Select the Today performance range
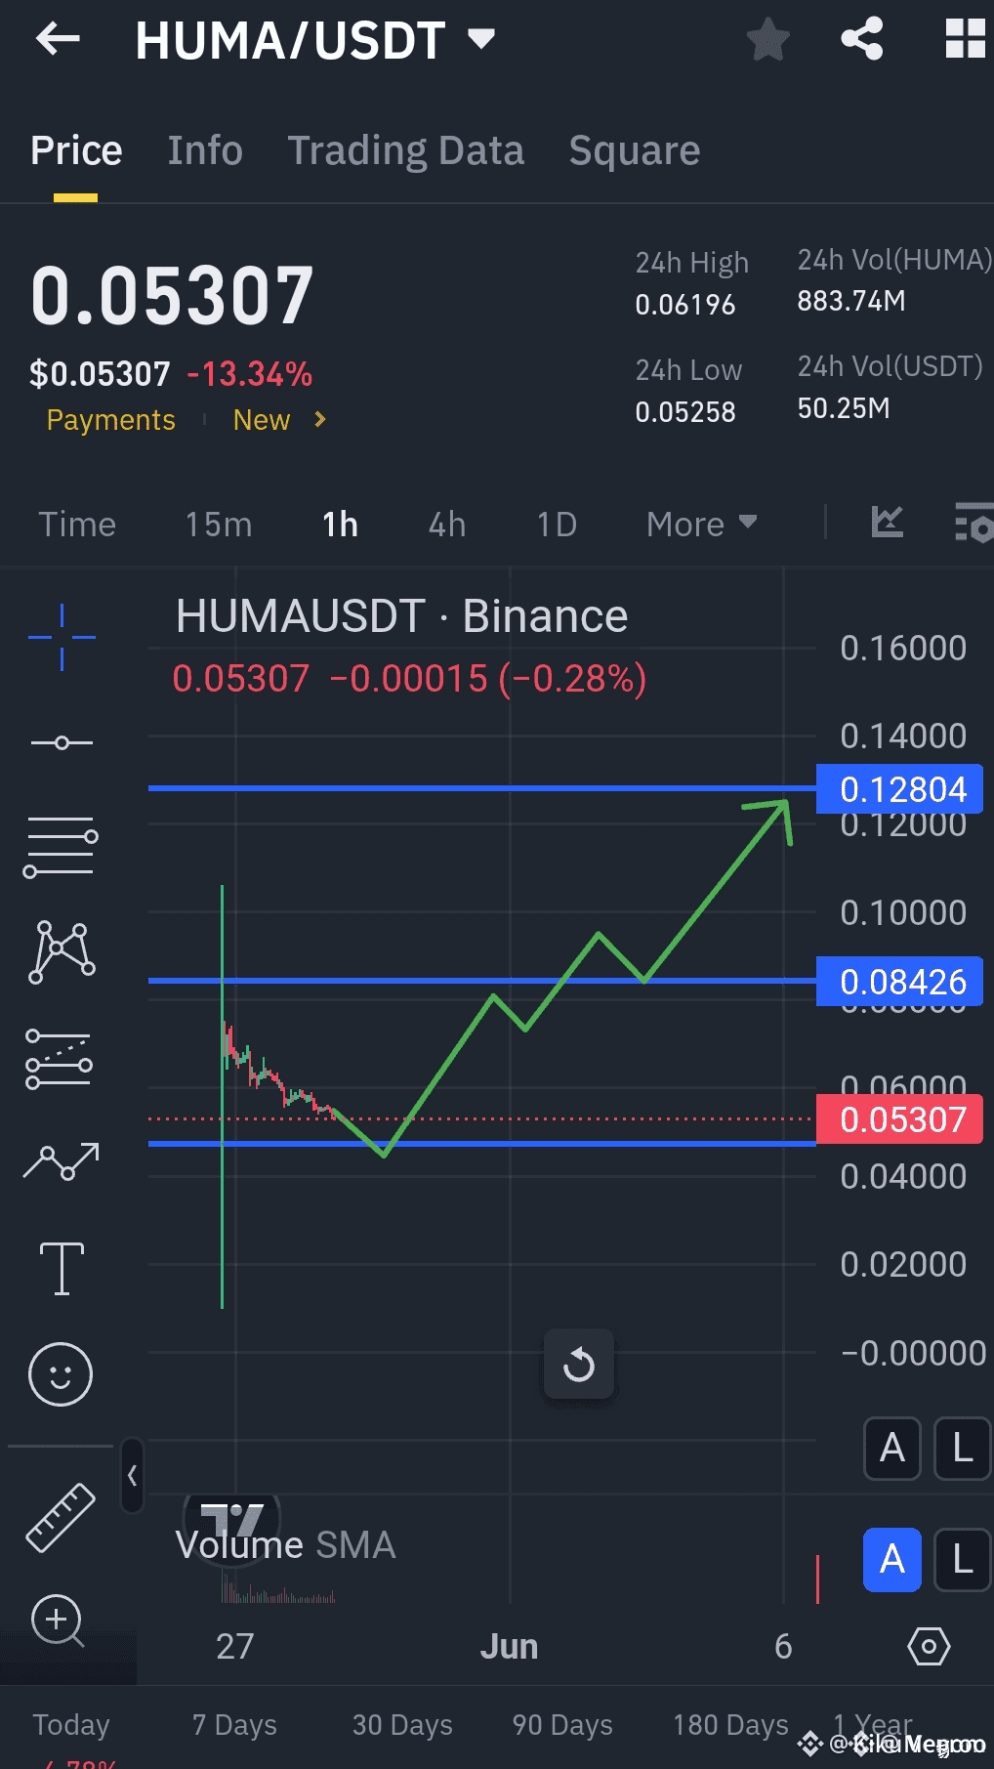Image resolution: width=994 pixels, height=1769 pixels. pyautogui.click(x=71, y=1725)
